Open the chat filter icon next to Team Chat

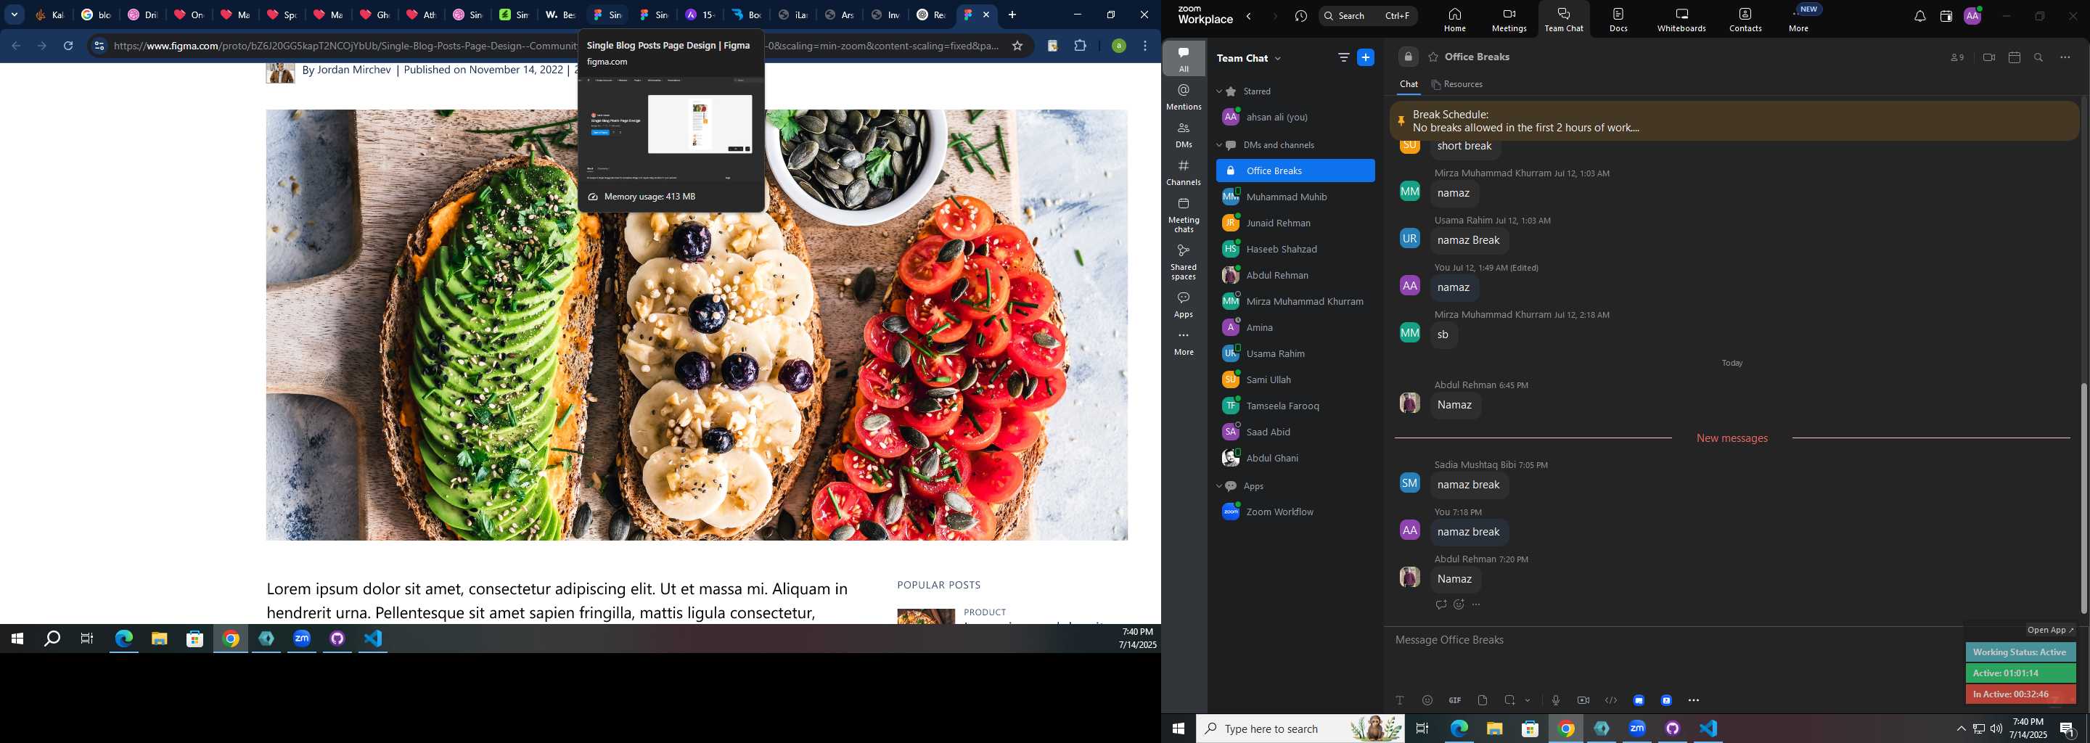[1343, 57]
